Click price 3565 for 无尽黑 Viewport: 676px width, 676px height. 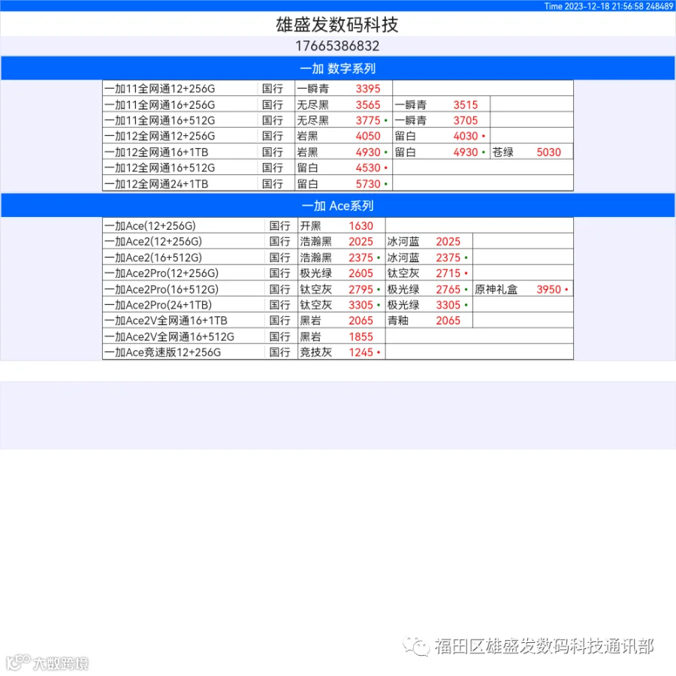coord(368,104)
